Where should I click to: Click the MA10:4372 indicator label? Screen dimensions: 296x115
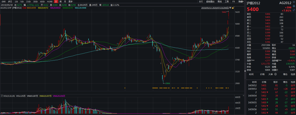(43, 8)
